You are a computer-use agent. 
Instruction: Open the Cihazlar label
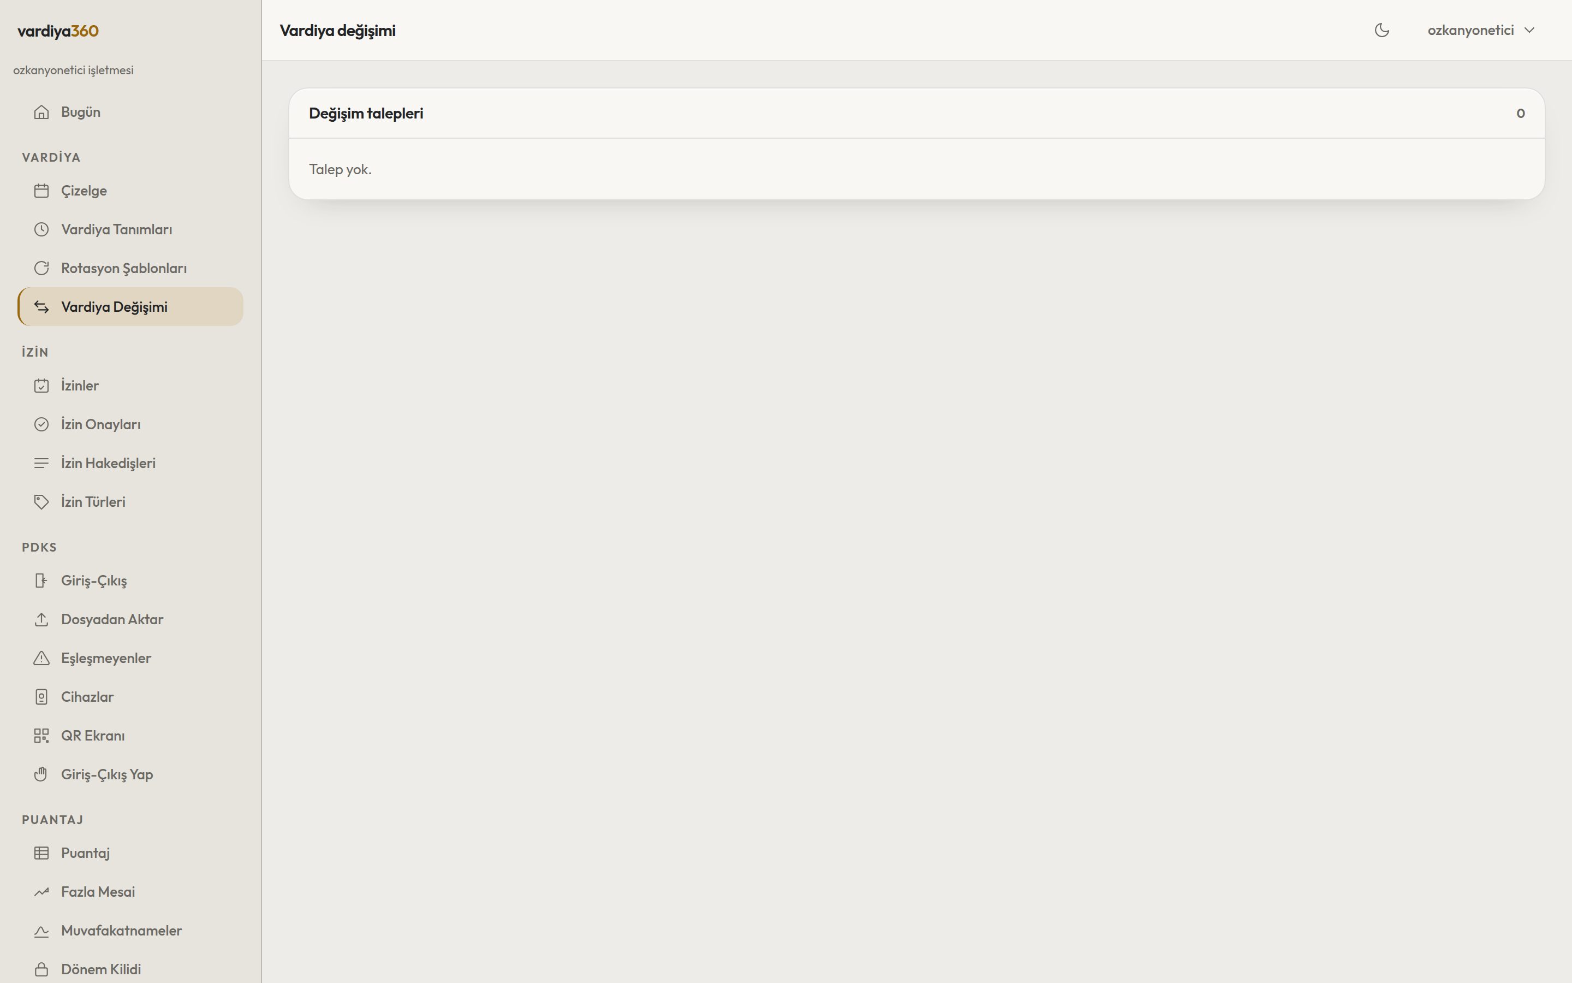point(88,697)
